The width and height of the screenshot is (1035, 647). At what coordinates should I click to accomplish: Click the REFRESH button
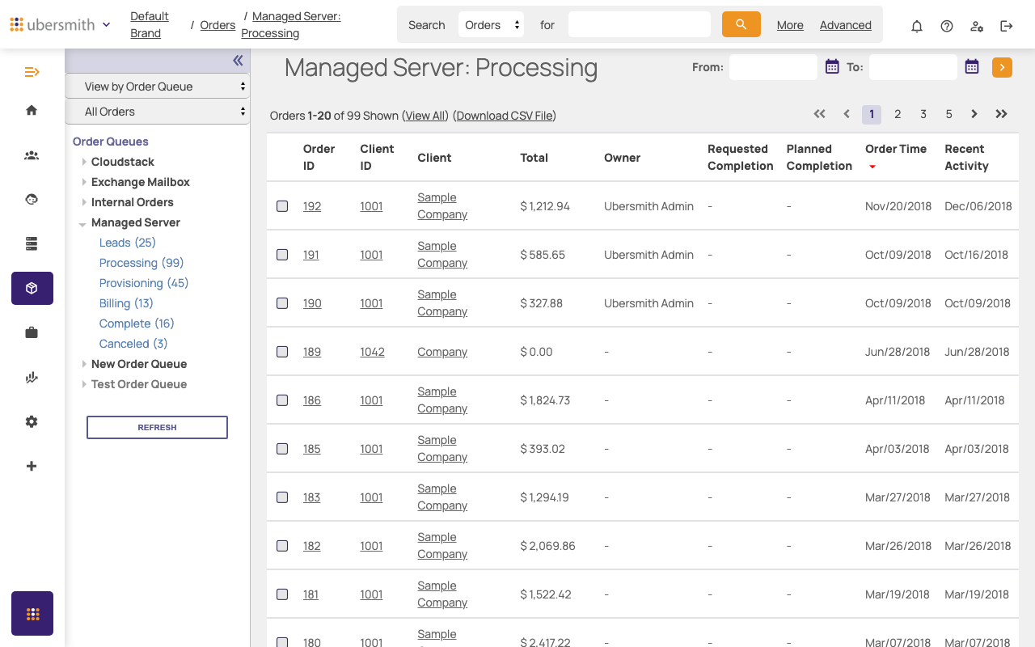[x=157, y=427]
